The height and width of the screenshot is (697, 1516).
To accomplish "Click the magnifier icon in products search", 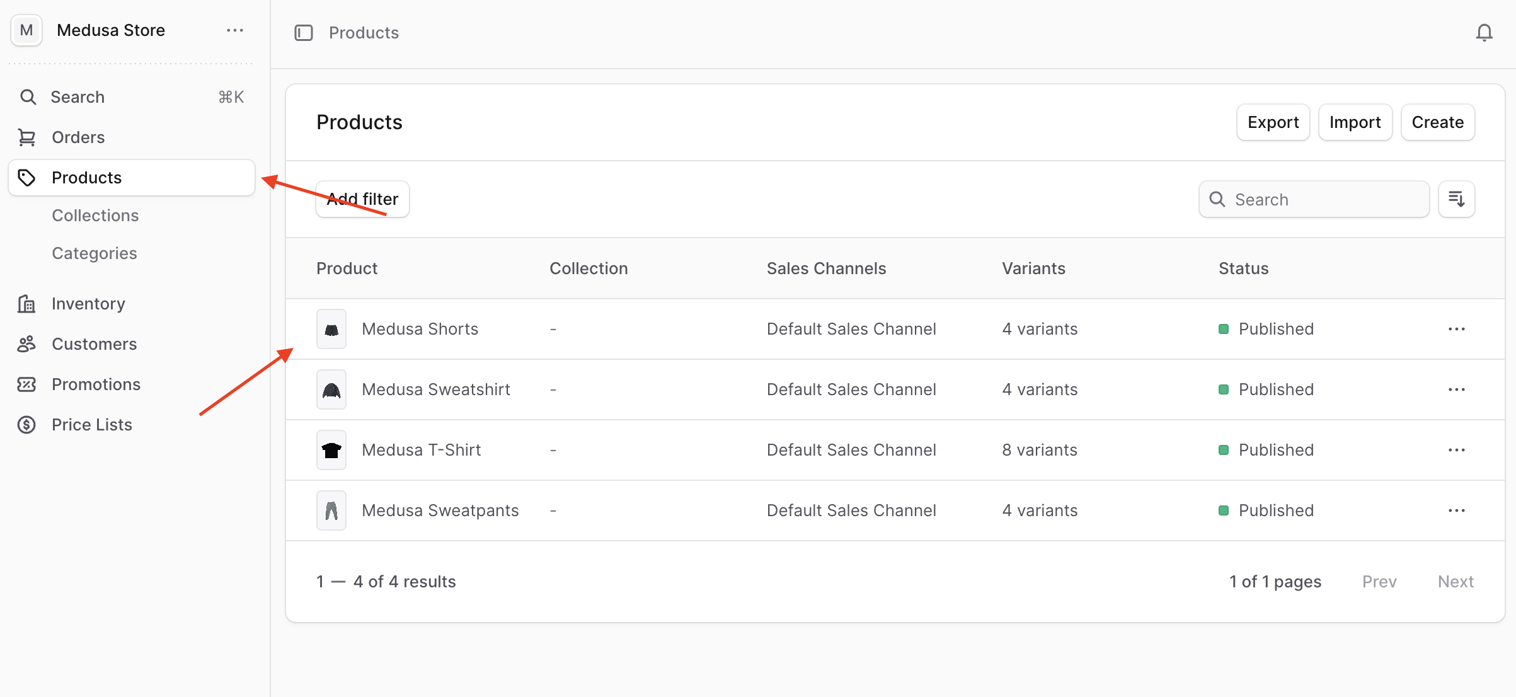I will pyautogui.click(x=1217, y=199).
